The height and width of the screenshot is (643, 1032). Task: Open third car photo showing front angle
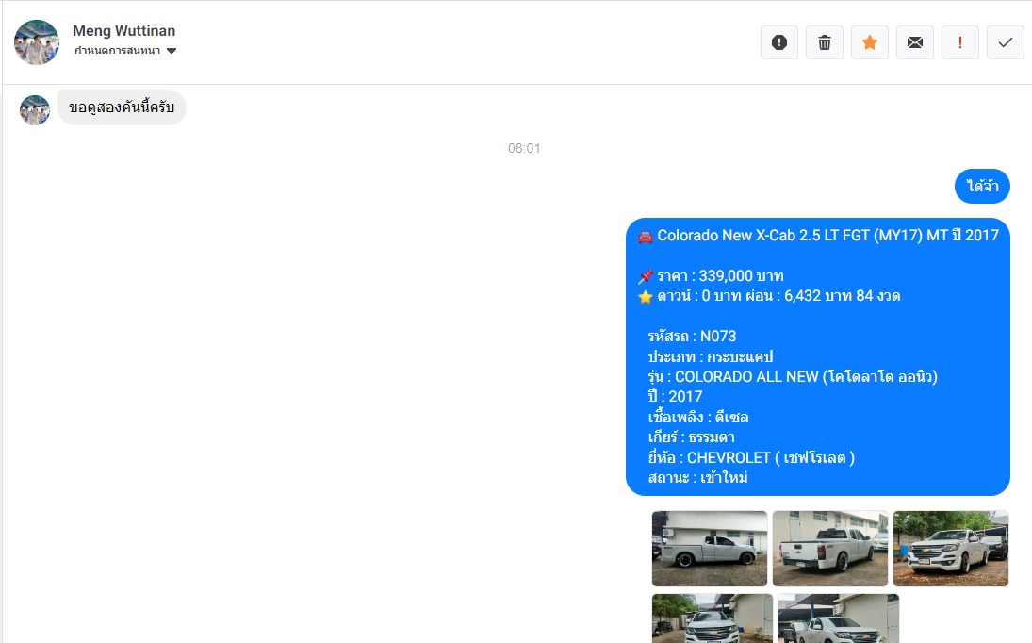(x=950, y=548)
